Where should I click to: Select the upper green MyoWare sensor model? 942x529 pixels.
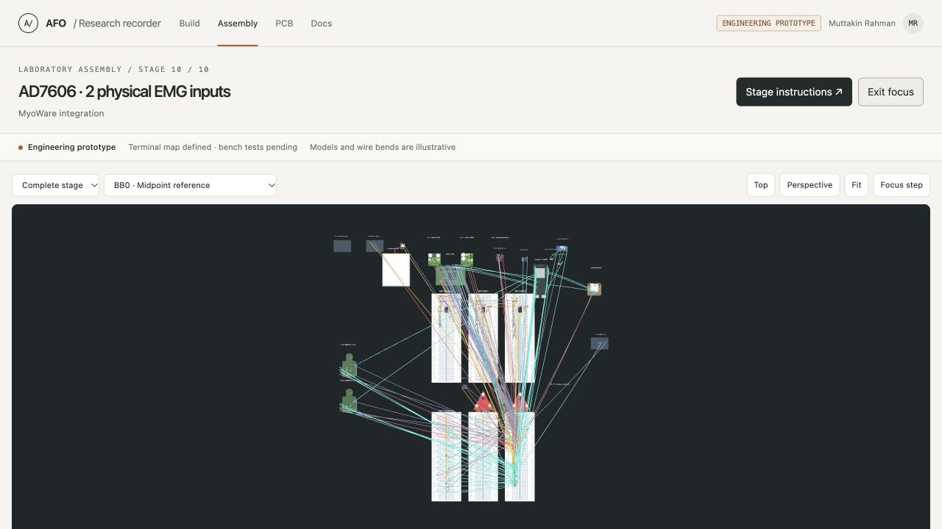pos(349,364)
